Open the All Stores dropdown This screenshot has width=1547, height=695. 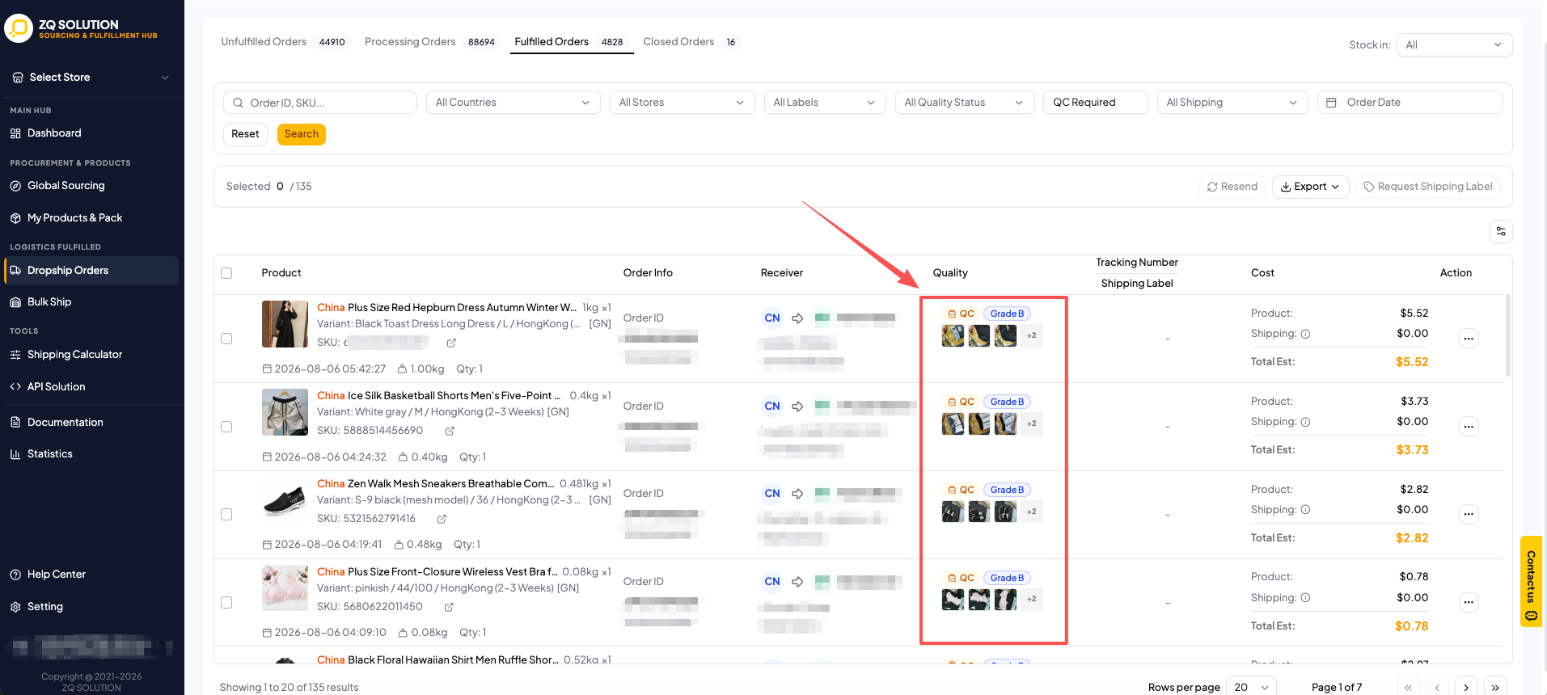pyautogui.click(x=682, y=103)
